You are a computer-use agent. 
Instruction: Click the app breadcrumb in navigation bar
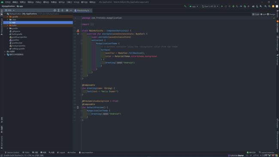20,6
